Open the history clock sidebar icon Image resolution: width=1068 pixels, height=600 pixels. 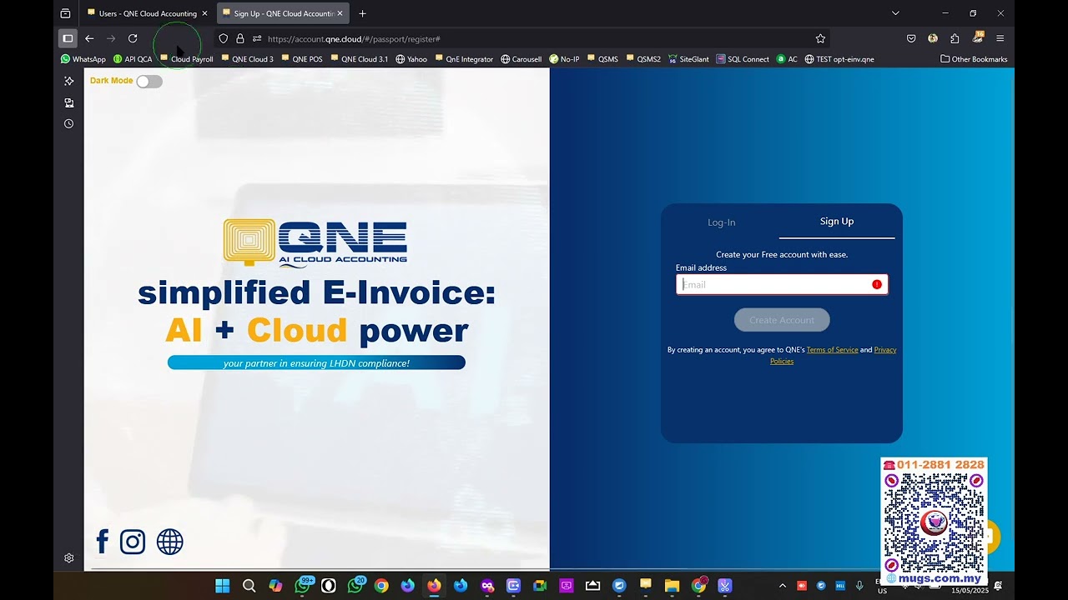(x=69, y=123)
